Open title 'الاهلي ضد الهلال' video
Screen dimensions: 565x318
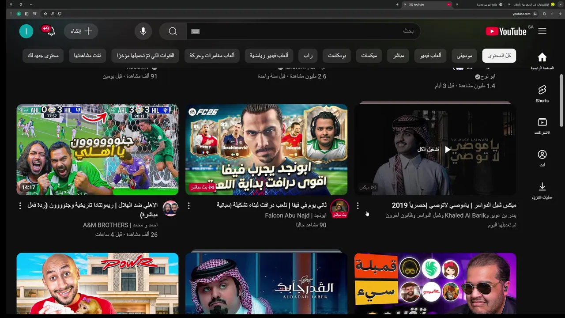92,210
